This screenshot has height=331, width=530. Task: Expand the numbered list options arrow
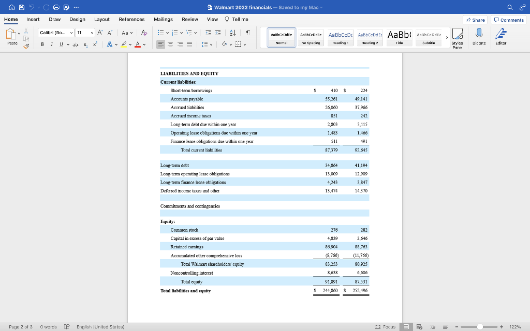pos(181,33)
